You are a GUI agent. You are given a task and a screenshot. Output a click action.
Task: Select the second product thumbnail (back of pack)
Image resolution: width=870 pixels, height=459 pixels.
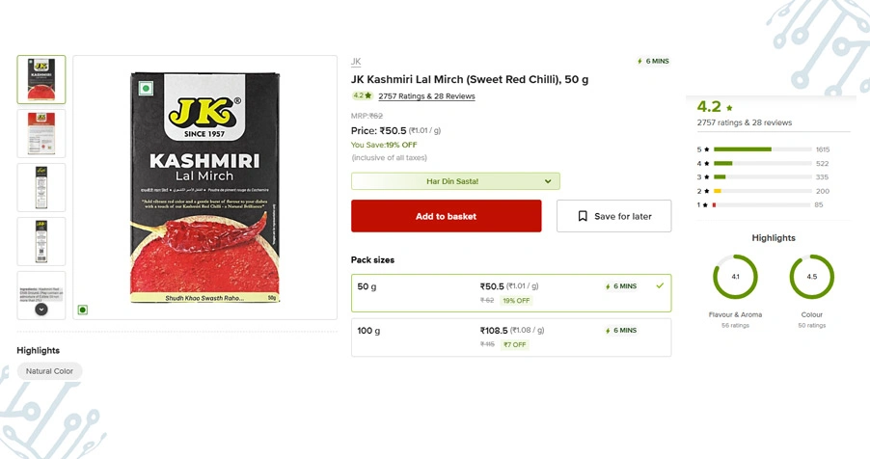point(41,133)
